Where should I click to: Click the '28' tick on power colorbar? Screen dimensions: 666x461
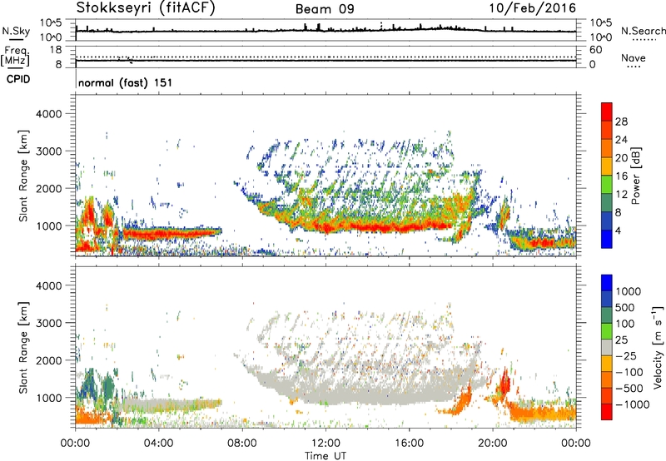coord(621,121)
